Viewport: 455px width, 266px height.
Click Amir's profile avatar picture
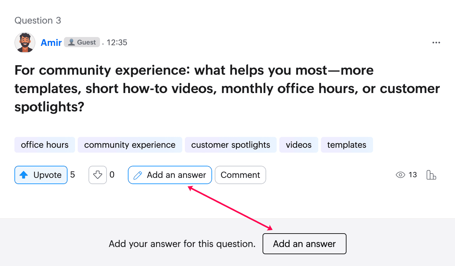(x=25, y=43)
